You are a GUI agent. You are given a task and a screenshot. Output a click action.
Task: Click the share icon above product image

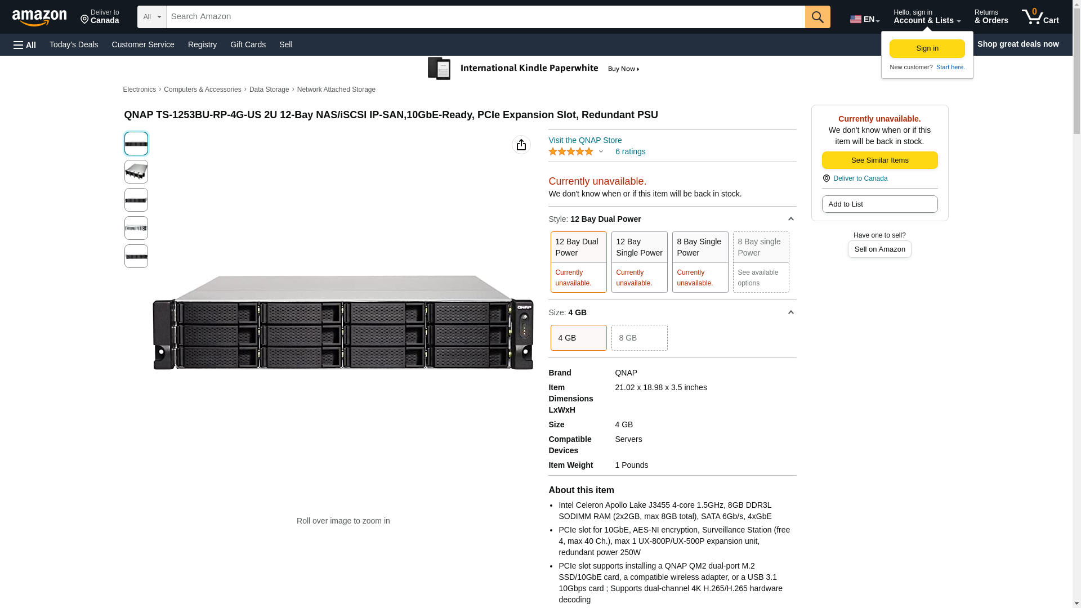click(521, 145)
